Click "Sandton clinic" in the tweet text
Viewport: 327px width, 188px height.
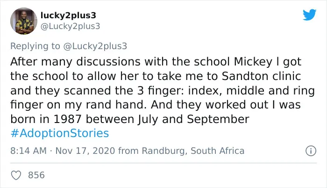(261, 76)
